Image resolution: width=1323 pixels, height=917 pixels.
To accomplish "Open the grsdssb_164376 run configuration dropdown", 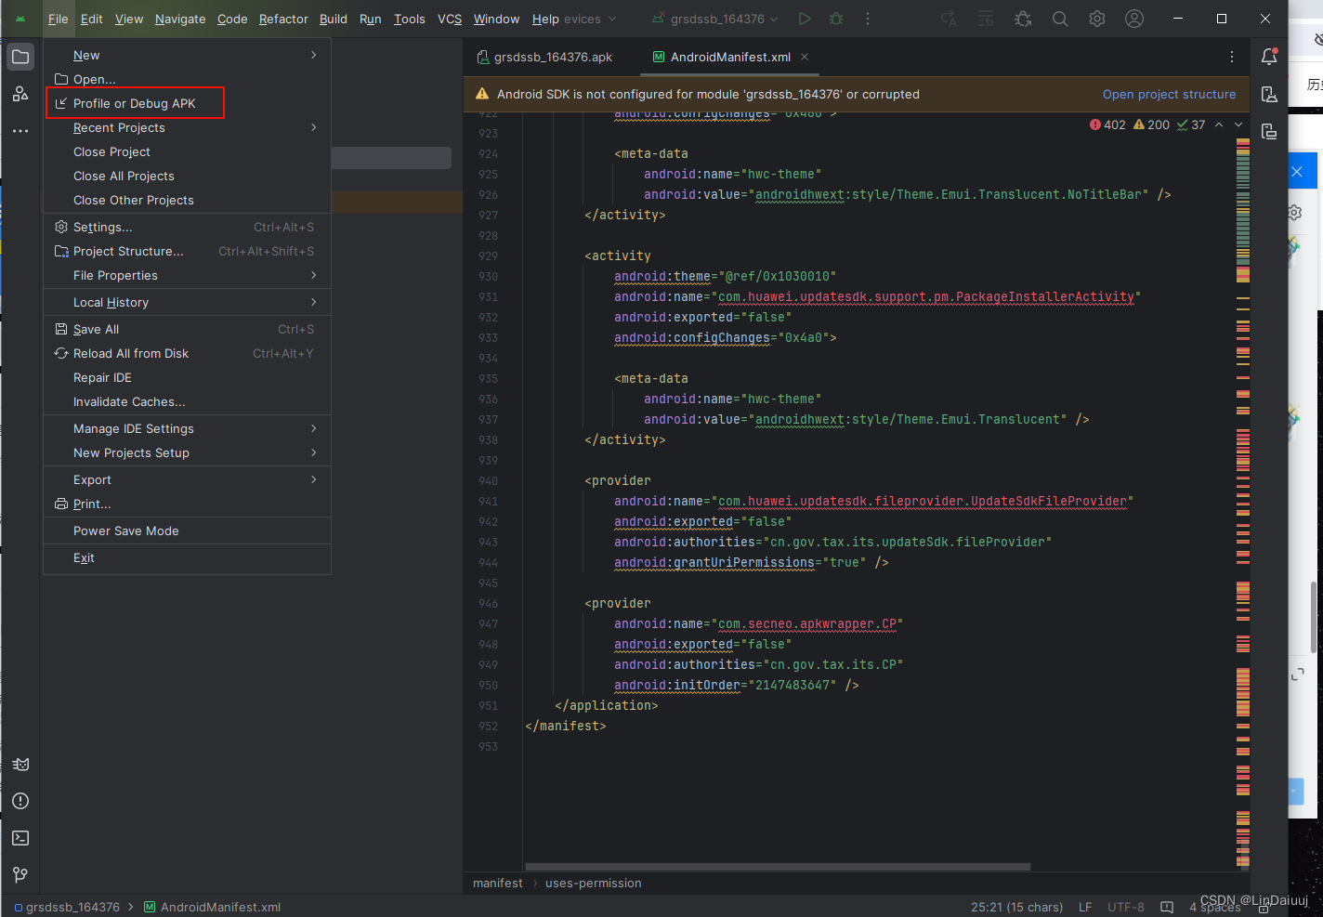I will 714,19.
